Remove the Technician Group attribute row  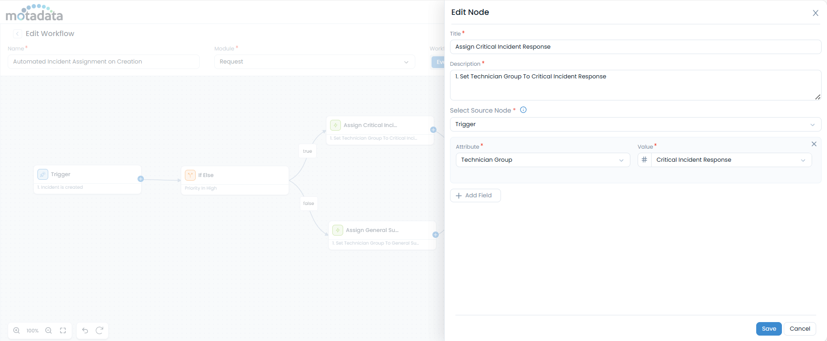(814, 144)
